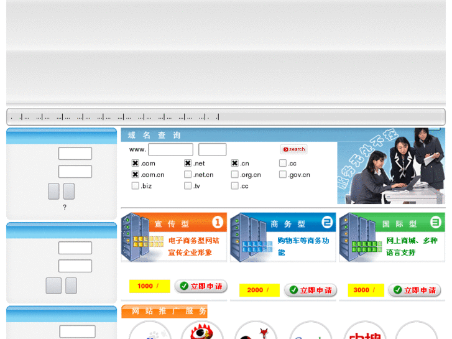
Task: Uncheck the .com.cn domain checkbox
Action: click(135, 174)
